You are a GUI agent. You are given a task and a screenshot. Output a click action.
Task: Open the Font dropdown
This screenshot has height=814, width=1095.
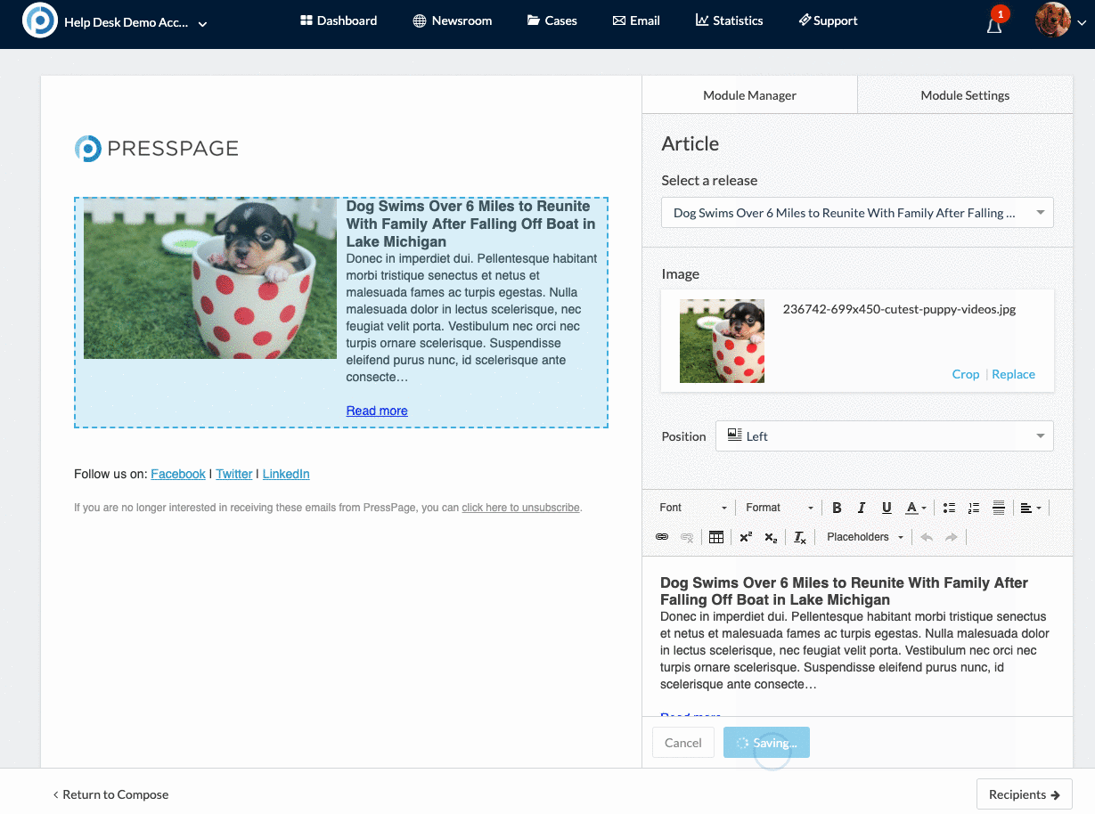coord(692,508)
